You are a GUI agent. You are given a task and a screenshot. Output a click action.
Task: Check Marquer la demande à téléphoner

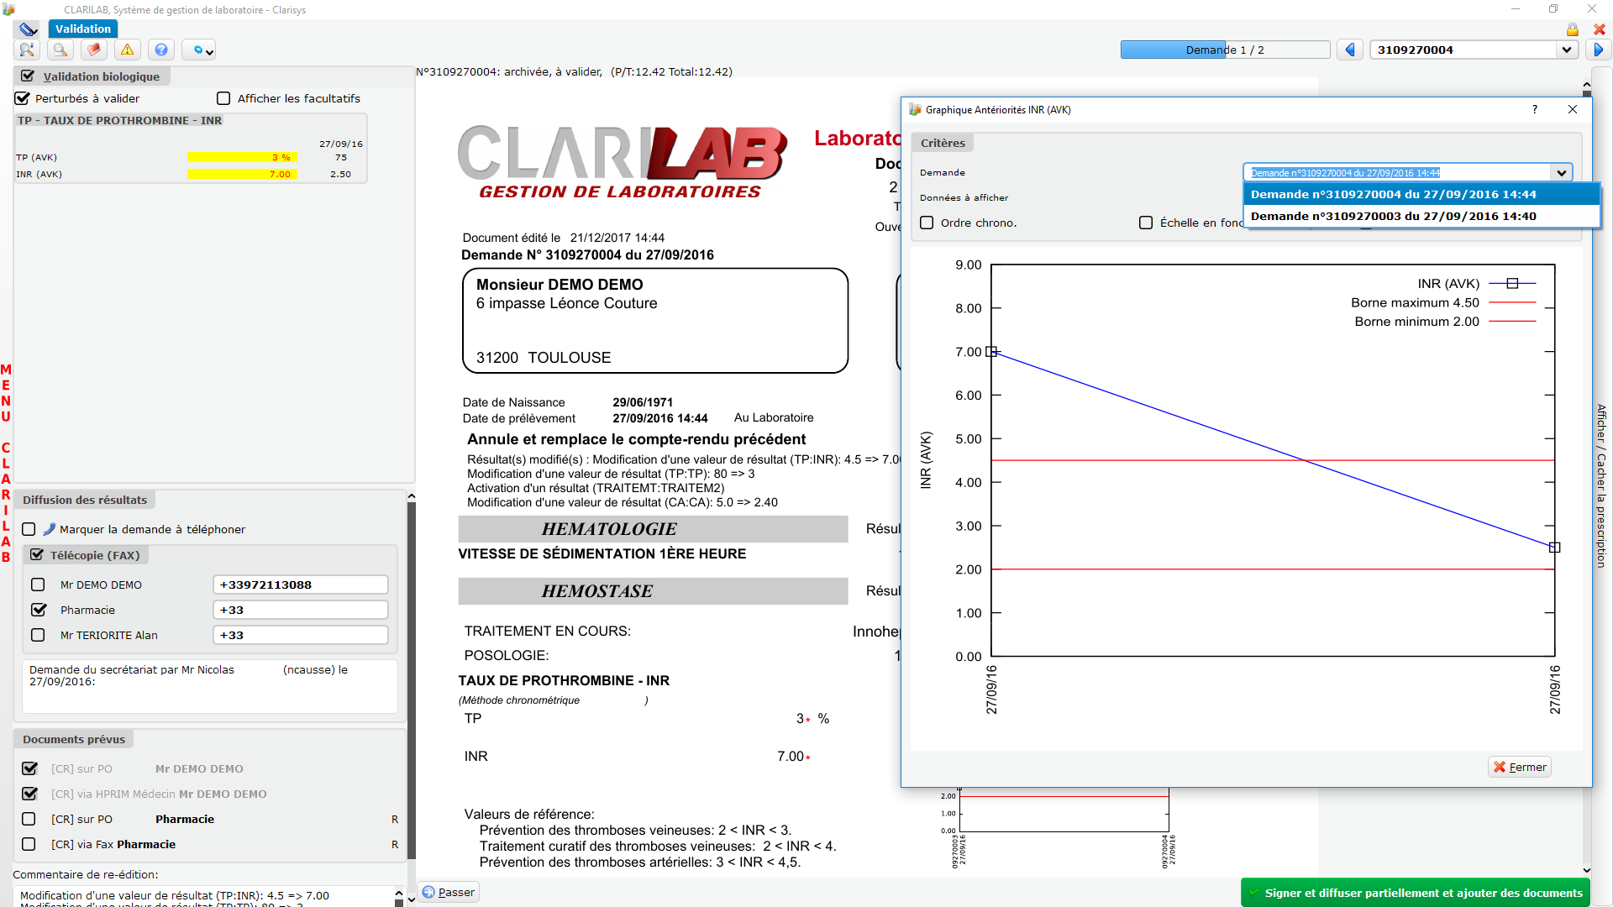coord(29,529)
